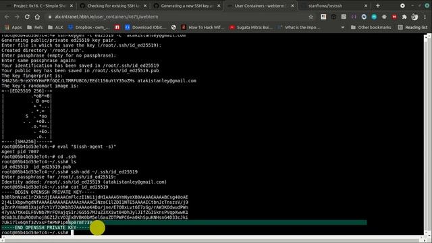Image resolution: width=432 pixels, height=243 pixels.
Task: Close the Checking for existing SSH tab
Action: [145, 6]
